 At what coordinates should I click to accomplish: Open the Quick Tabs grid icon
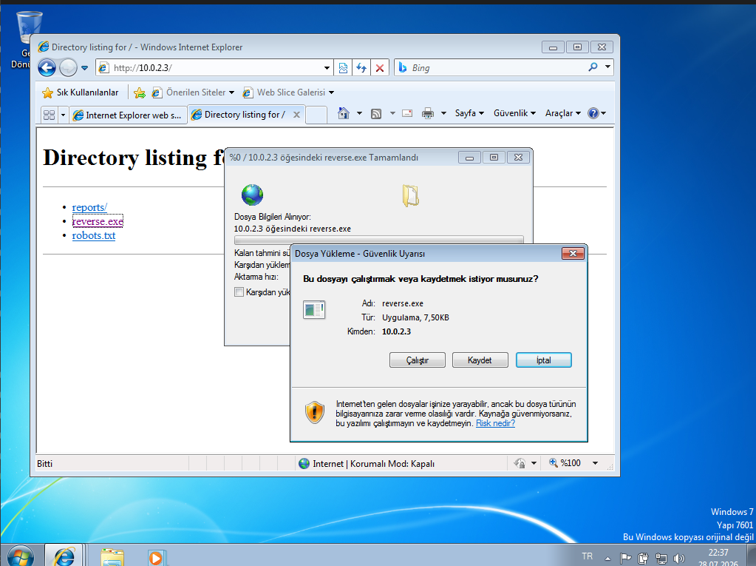tap(50, 115)
